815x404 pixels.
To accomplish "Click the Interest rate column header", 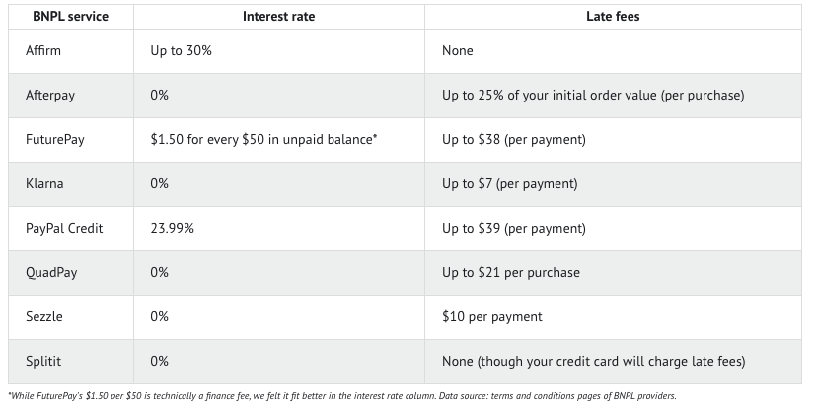I will 279,17.
